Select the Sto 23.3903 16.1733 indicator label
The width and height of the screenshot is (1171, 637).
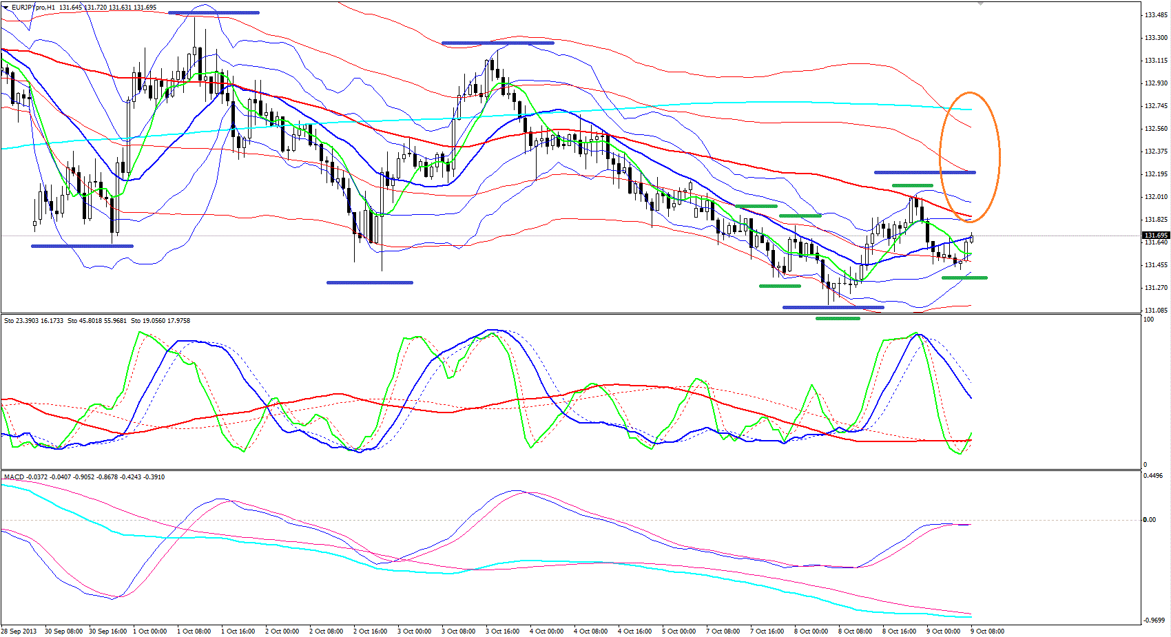pos(34,321)
